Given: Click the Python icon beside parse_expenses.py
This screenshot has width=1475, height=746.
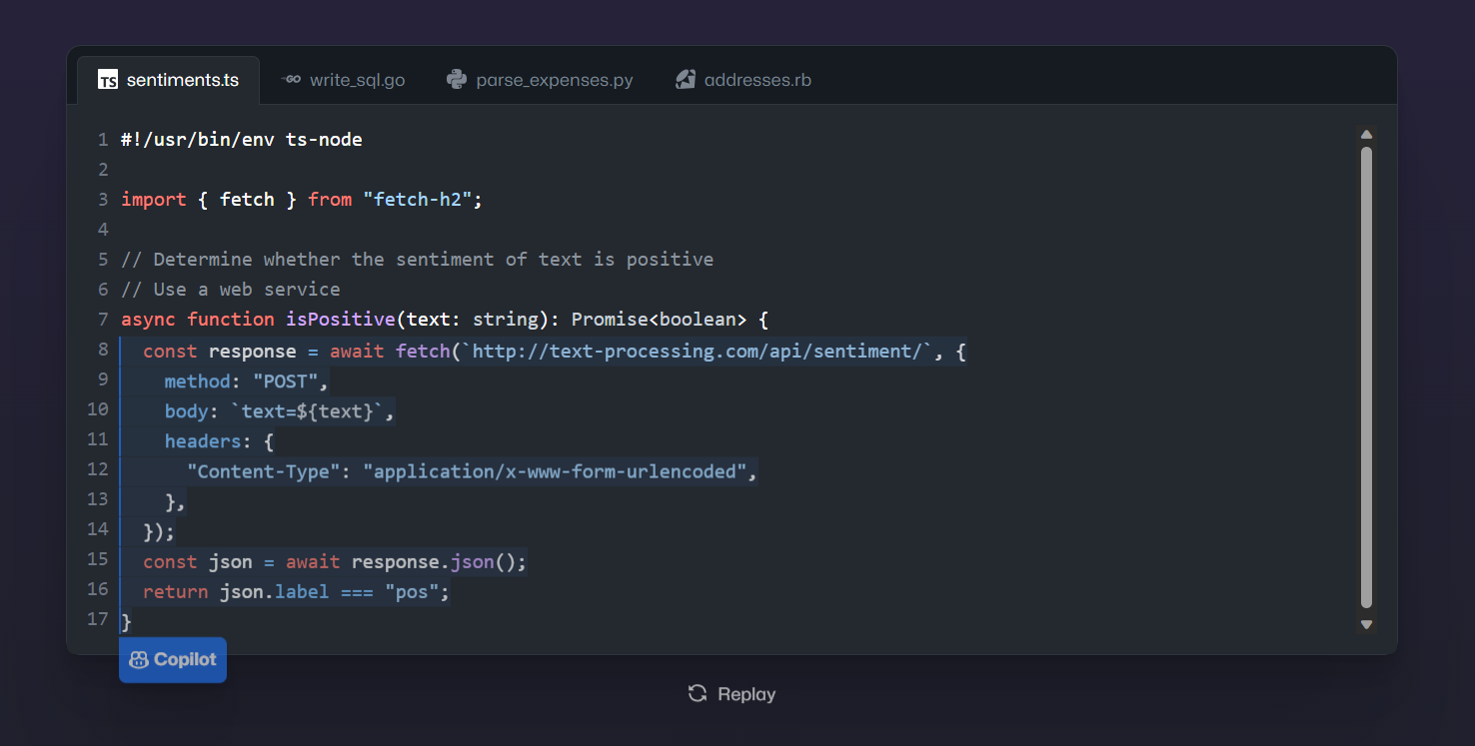Looking at the screenshot, I should pyautogui.click(x=457, y=80).
